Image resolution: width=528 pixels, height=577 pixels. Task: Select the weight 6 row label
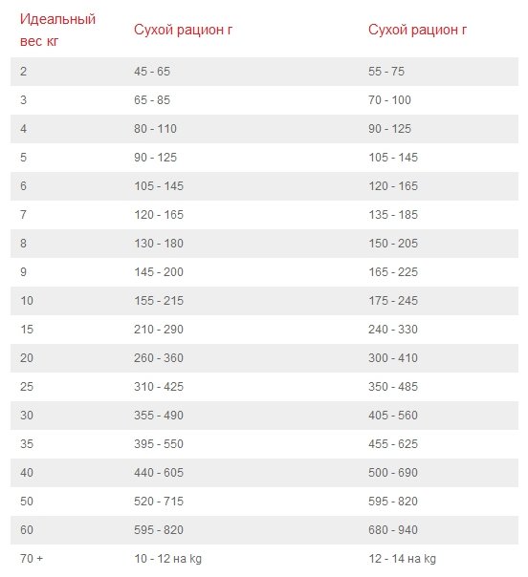point(24,186)
